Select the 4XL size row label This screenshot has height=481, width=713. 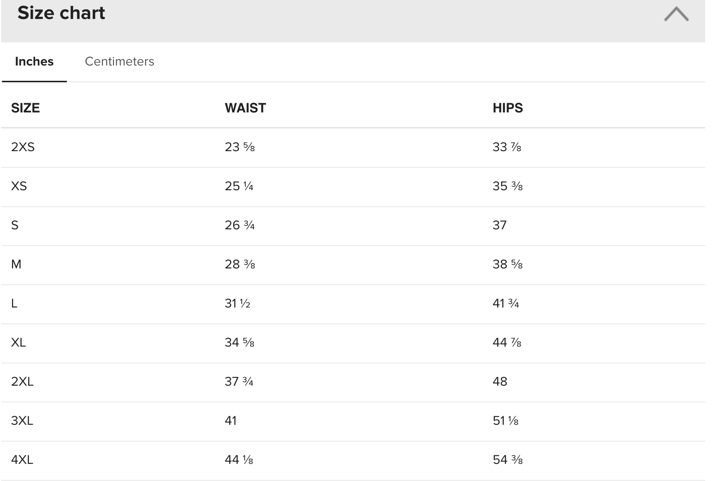tap(22, 460)
